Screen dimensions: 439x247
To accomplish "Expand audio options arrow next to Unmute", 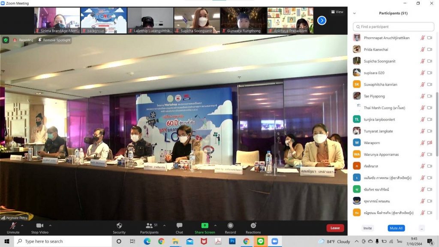I will pos(22,225).
